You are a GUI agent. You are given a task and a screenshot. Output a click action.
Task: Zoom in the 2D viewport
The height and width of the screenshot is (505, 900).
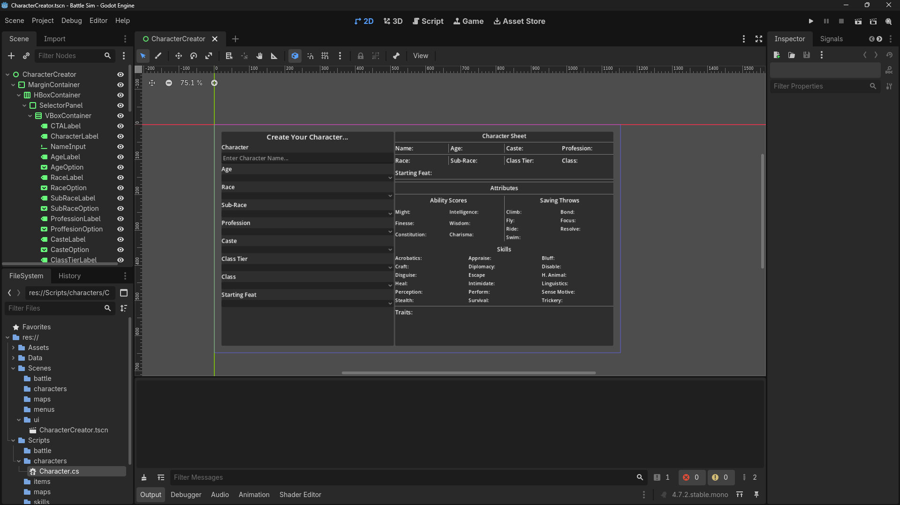214,83
